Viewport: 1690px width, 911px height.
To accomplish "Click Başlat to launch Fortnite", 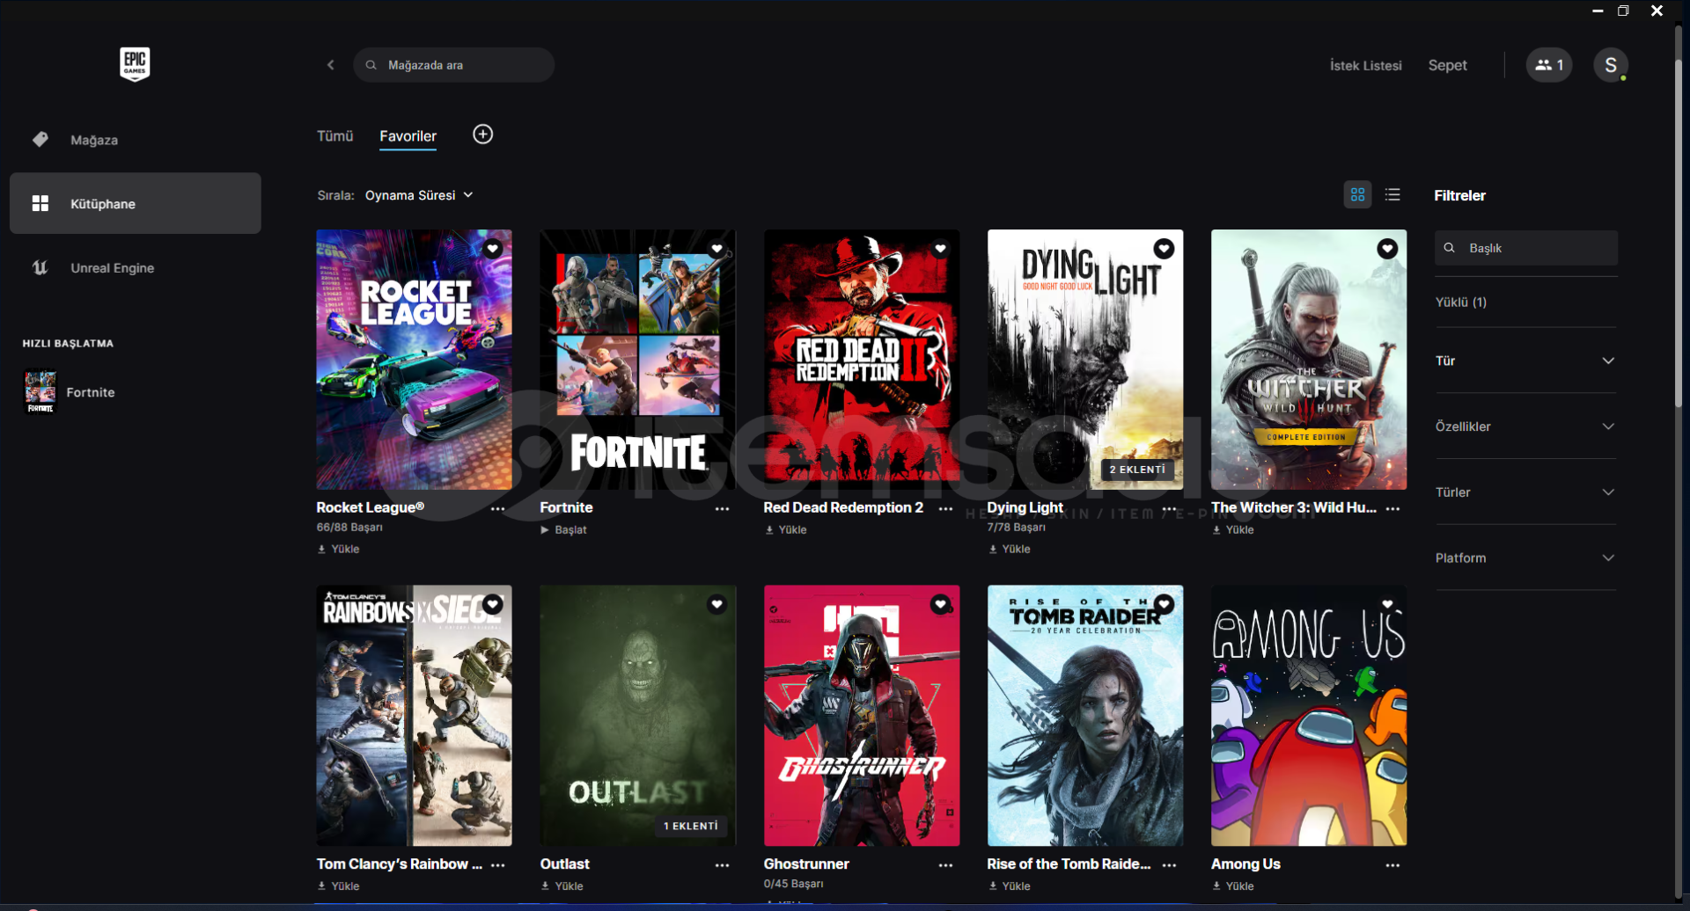I will [x=563, y=529].
